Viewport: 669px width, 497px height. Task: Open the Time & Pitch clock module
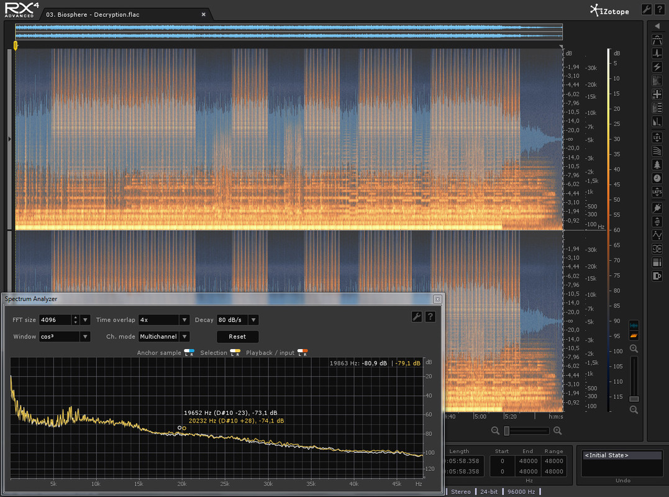tap(657, 178)
